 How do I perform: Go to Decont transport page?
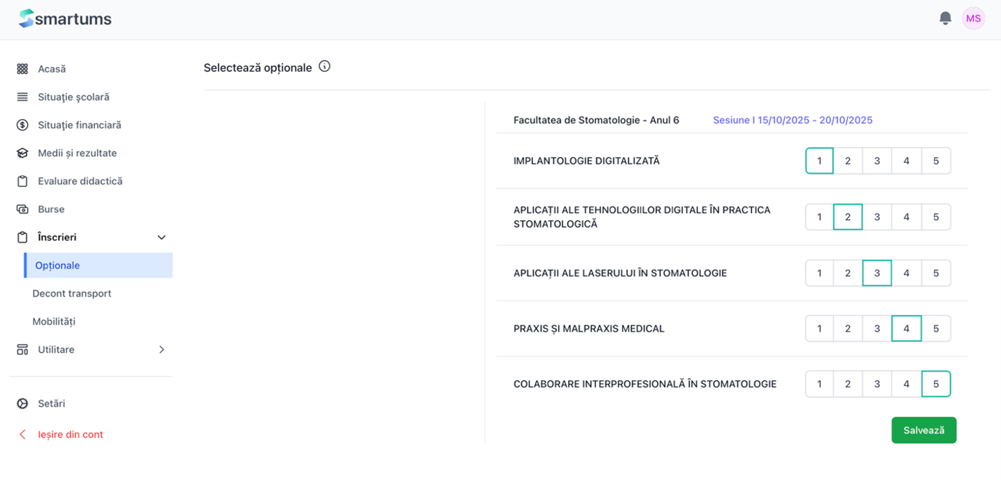(x=72, y=293)
